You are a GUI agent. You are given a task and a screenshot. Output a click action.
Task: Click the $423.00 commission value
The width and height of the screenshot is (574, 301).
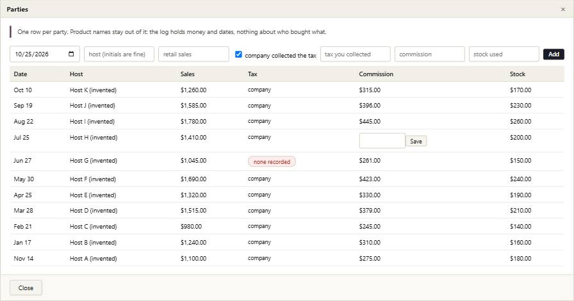coord(370,179)
